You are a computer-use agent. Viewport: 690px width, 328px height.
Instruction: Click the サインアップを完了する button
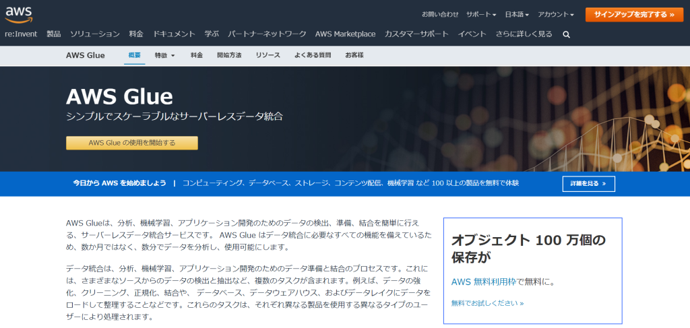tap(634, 15)
